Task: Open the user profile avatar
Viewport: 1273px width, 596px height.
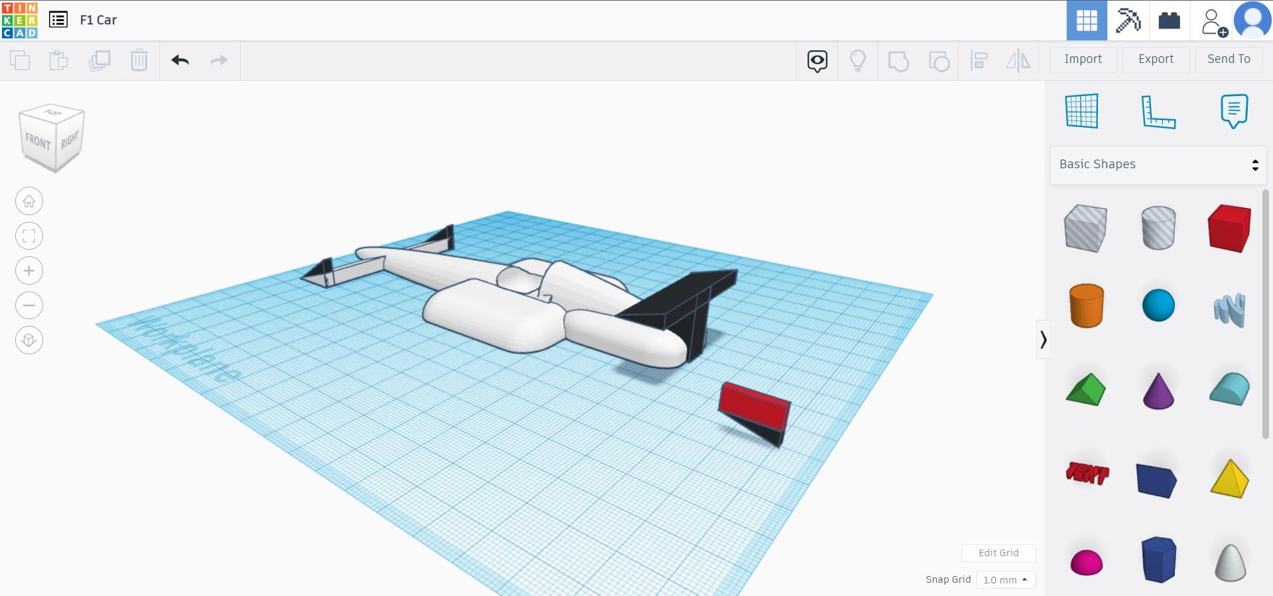Action: (x=1252, y=21)
